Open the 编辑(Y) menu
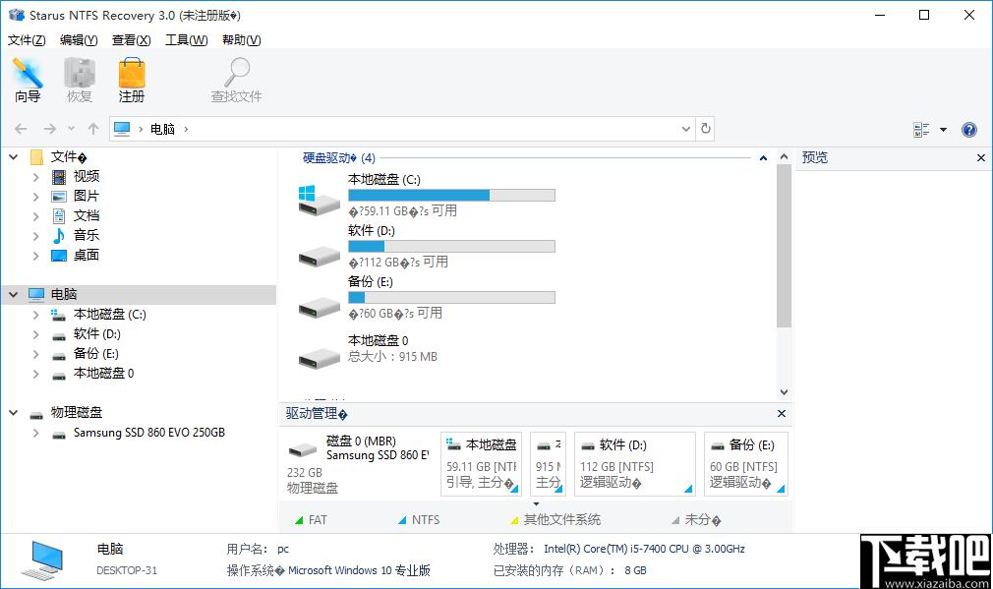Screen dimensions: 993x589 pos(79,40)
